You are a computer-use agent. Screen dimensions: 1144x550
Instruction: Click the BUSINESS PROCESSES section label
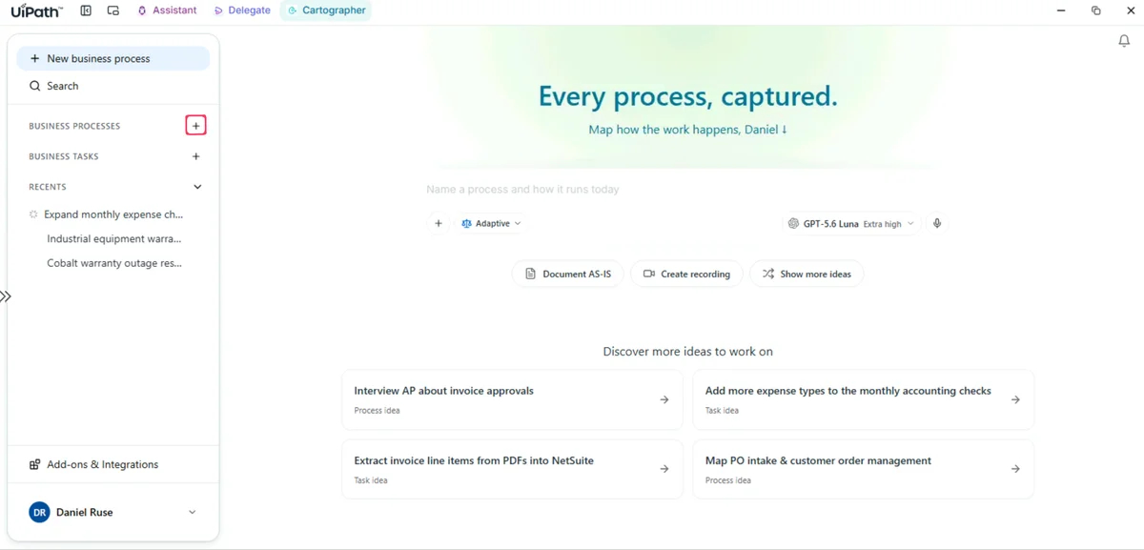pos(74,126)
